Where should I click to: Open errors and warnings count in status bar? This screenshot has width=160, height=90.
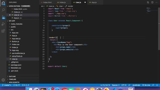25,85
